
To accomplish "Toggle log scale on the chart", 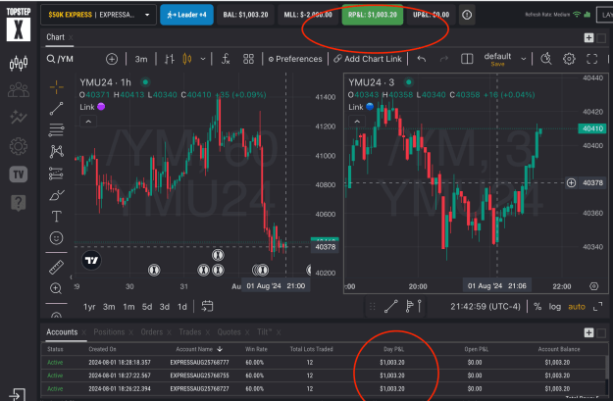I will (555, 307).
